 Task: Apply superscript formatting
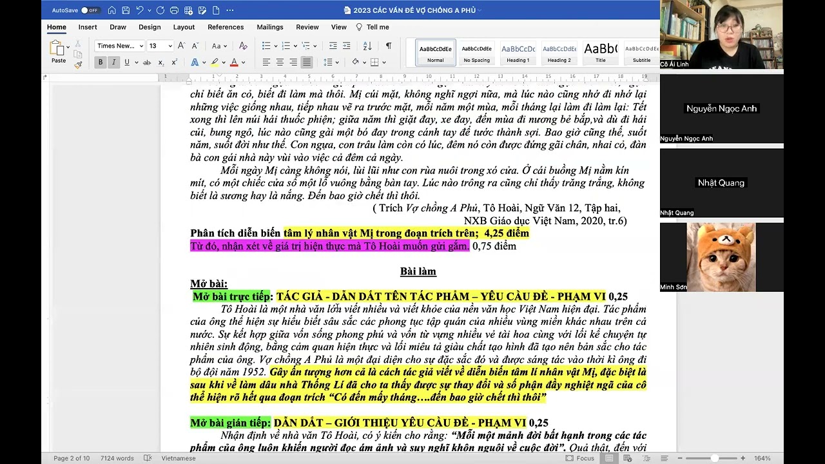[x=175, y=63]
